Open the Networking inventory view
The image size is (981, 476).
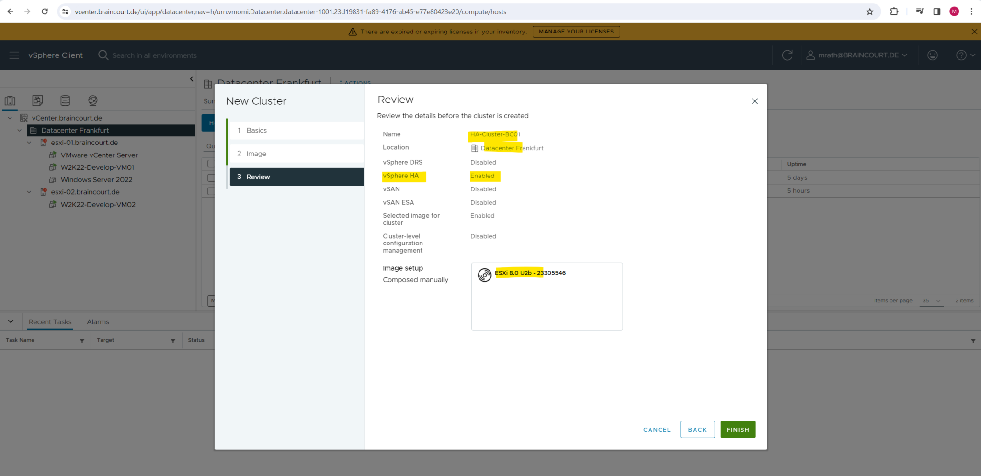92,100
